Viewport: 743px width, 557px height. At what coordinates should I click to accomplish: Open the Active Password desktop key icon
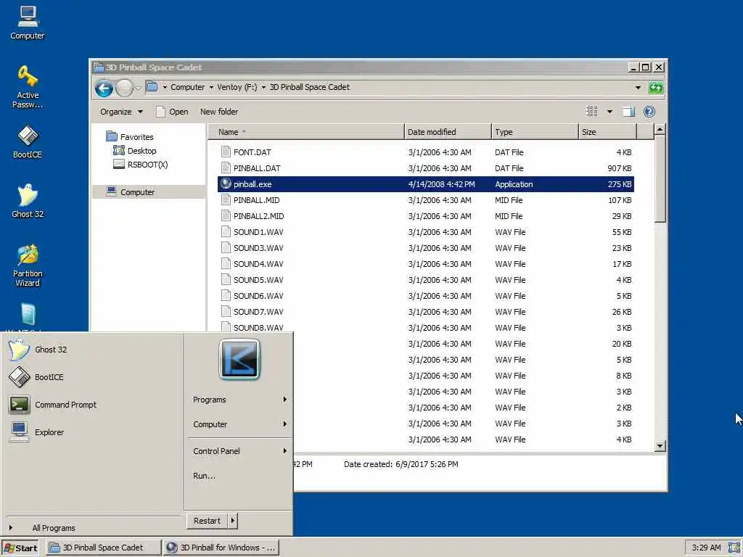pos(28,87)
